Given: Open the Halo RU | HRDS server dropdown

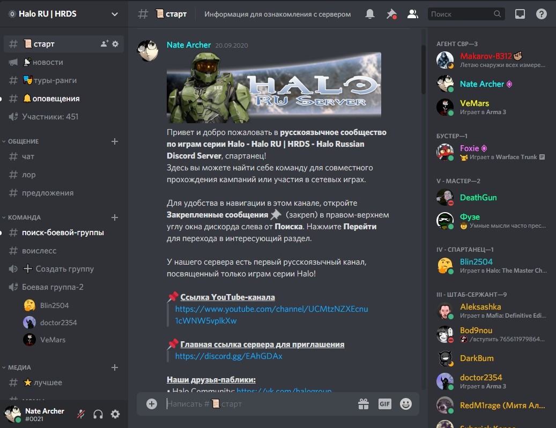Looking at the screenshot, I should click(x=115, y=14).
